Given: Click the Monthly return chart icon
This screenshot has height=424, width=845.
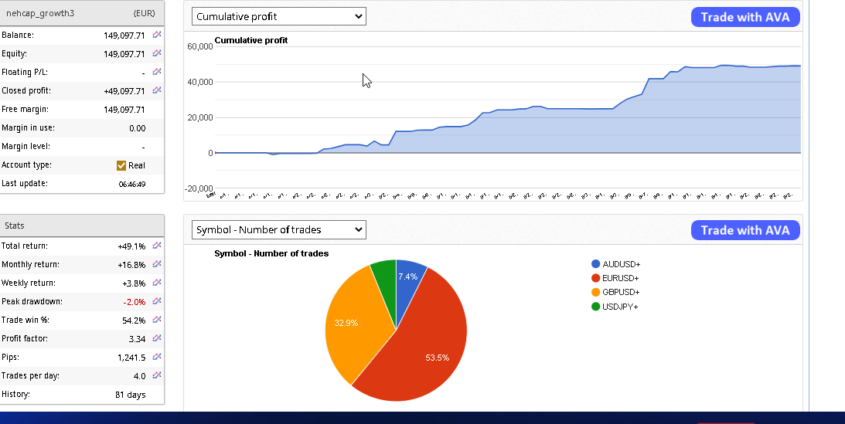Looking at the screenshot, I should click(157, 264).
